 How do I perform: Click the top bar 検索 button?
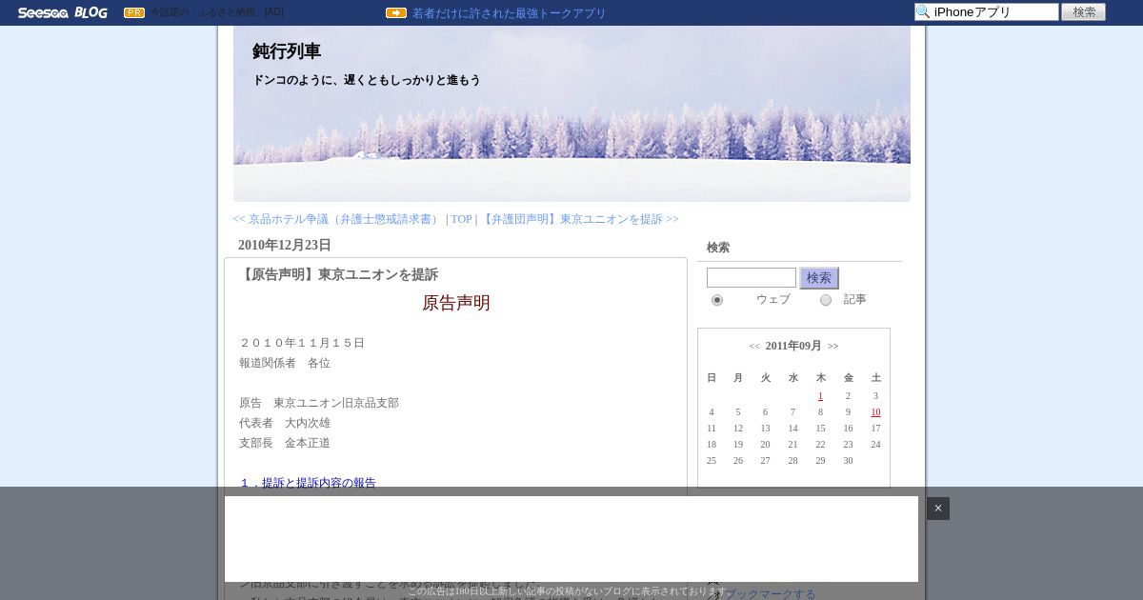click(x=1084, y=11)
